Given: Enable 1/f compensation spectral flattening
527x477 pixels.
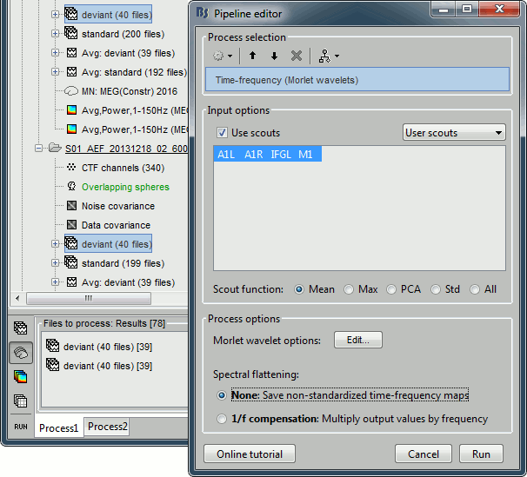Looking at the screenshot, I should tap(223, 419).
